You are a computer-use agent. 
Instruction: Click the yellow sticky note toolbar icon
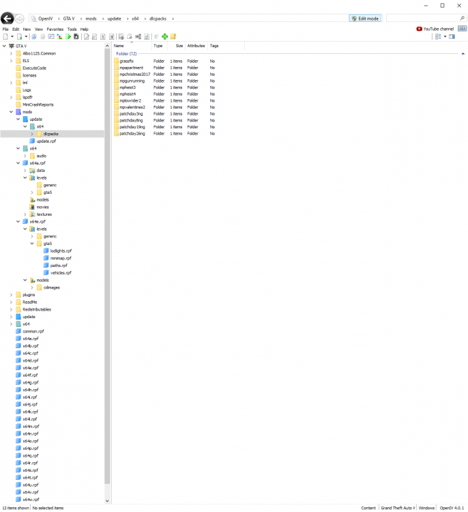click(173, 37)
